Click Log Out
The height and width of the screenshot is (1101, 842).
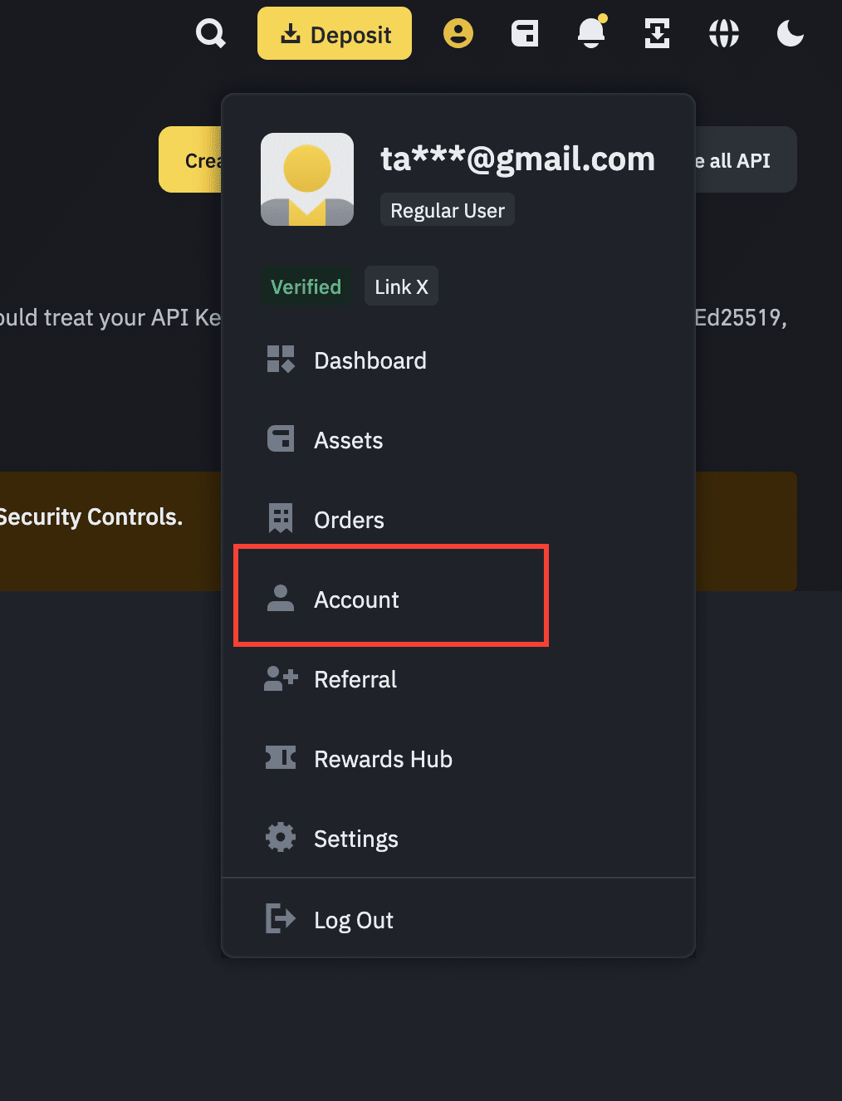353,920
